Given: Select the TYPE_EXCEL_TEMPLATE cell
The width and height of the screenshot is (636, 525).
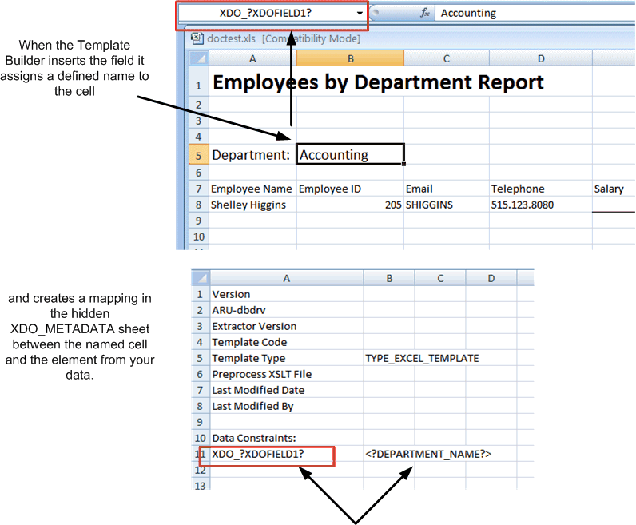Looking at the screenshot, I should [422, 358].
